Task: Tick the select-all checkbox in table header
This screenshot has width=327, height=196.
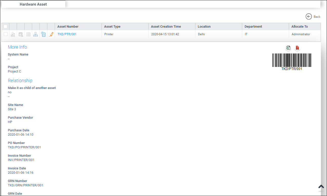Action: pos(6,27)
